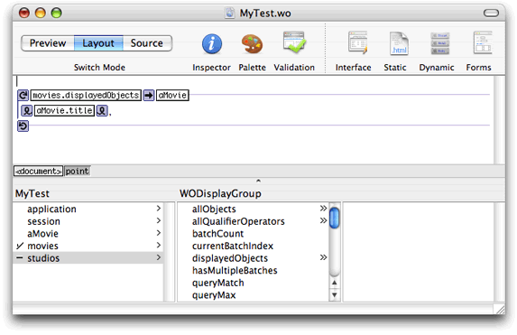Click the aMovie item binding field
517x335 pixels.
click(x=172, y=95)
